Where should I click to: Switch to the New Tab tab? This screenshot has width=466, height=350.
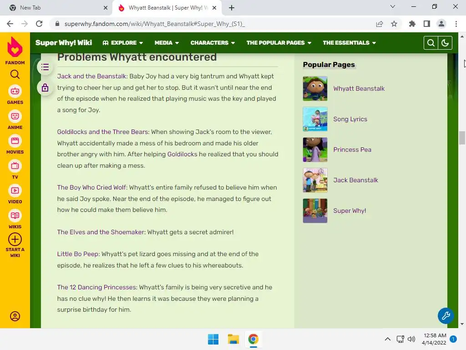[x=56, y=8]
